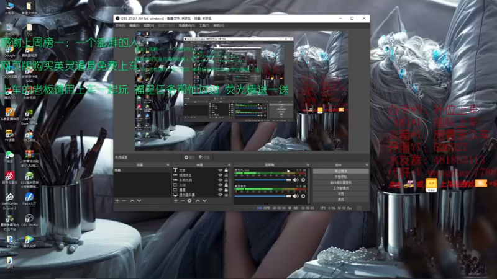
Task: Open the 斗鱼直播伴侣 desktop shortcut
Action: pyautogui.click(x=9, y=115)
